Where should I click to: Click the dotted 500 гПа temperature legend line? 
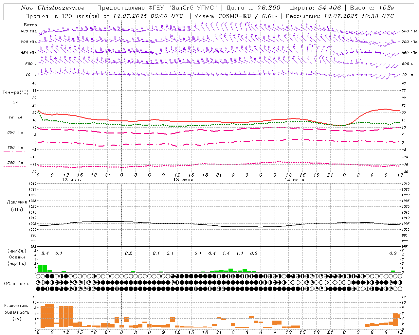(x=14, y=167)
